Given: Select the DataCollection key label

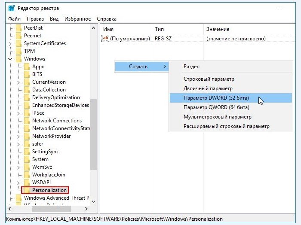Looking at the screenshot, I should tap(49, 90).
